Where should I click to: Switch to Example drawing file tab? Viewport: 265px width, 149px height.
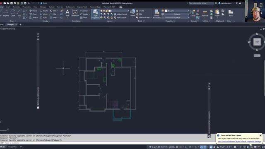10,25
